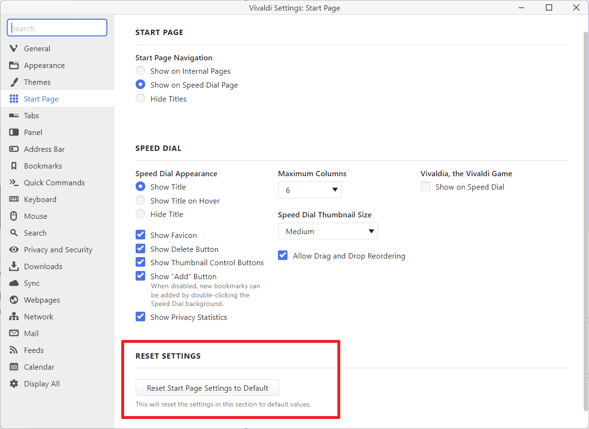Click the Quick Commands chevron icon

(x=14, y=182)
